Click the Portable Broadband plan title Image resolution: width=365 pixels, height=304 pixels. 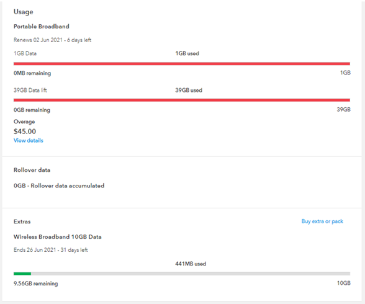[x=42, y=26]
